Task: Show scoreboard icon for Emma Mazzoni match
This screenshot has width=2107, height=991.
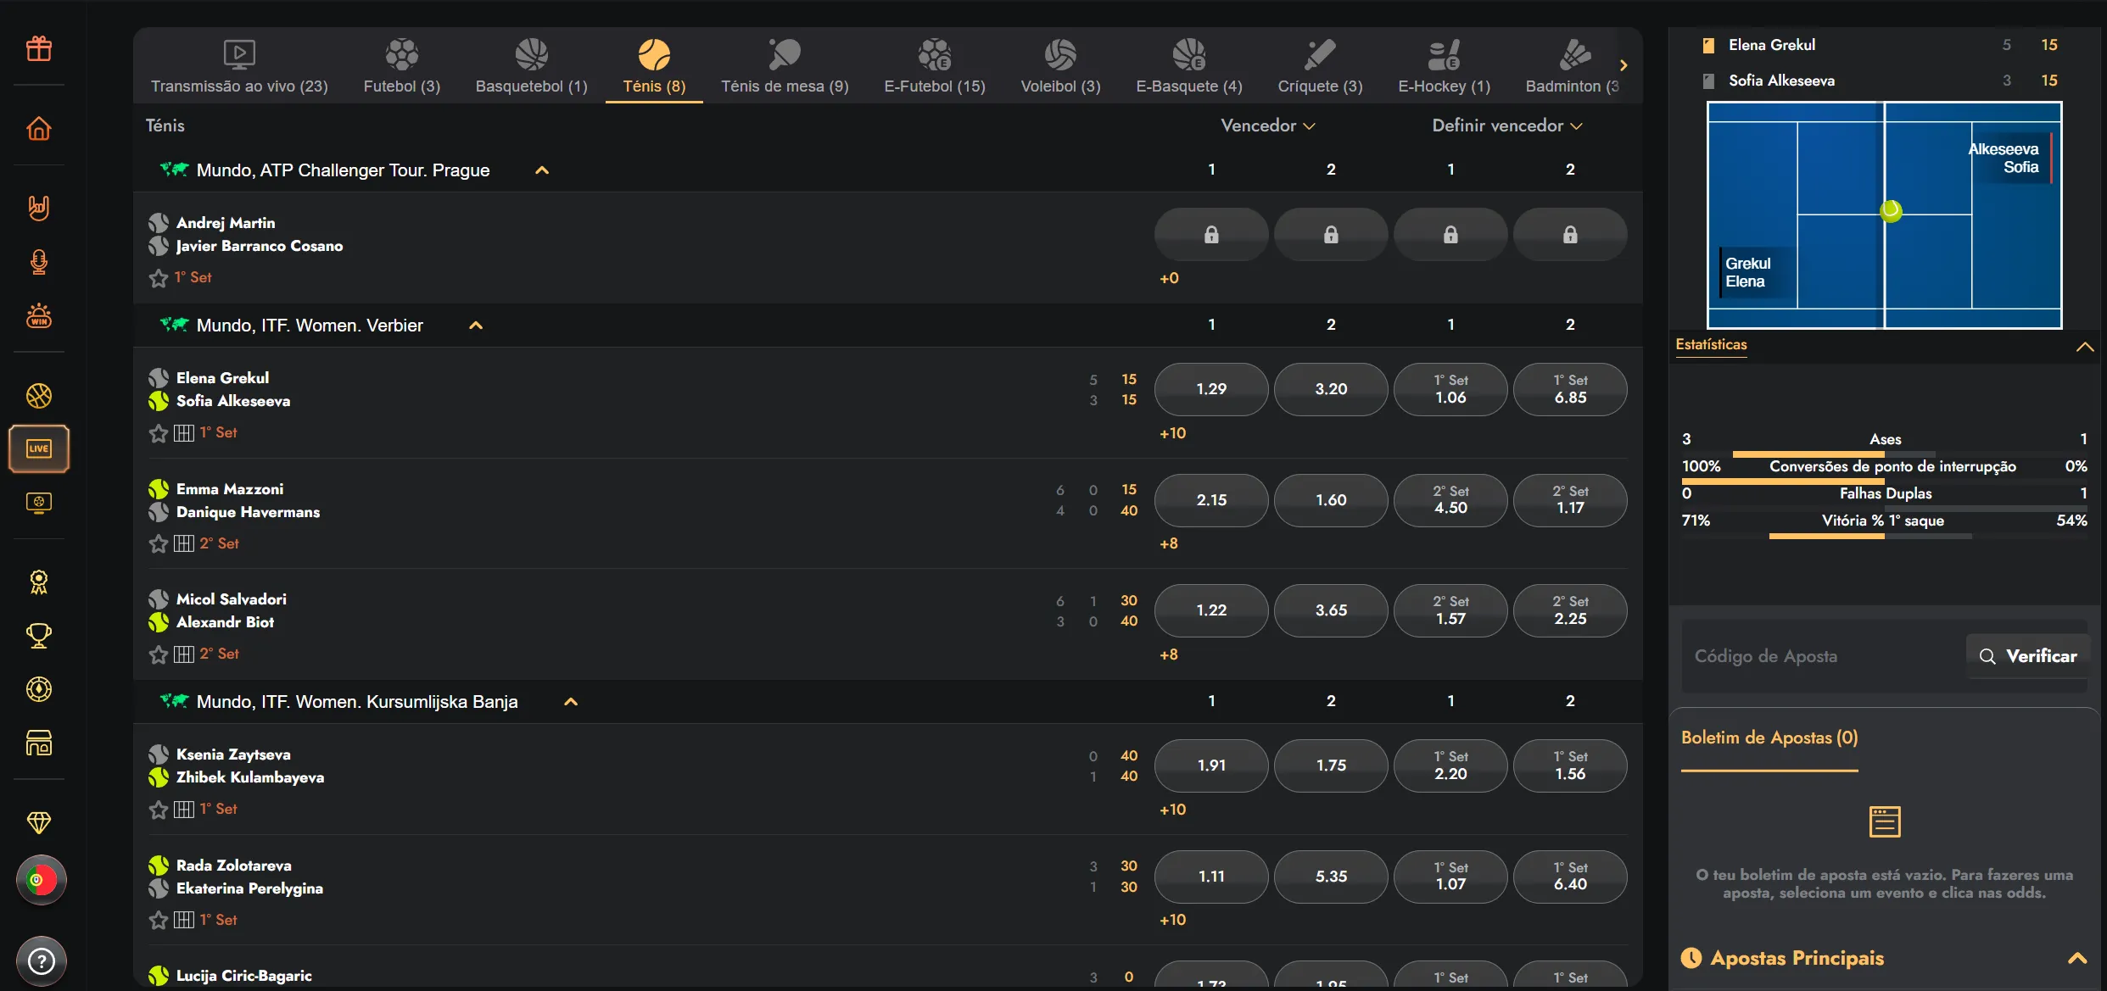Action: click(x=184, y=543)
